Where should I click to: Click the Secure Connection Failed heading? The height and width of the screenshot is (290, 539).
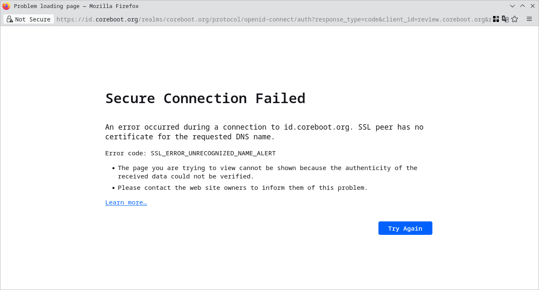tap(205, 98)
